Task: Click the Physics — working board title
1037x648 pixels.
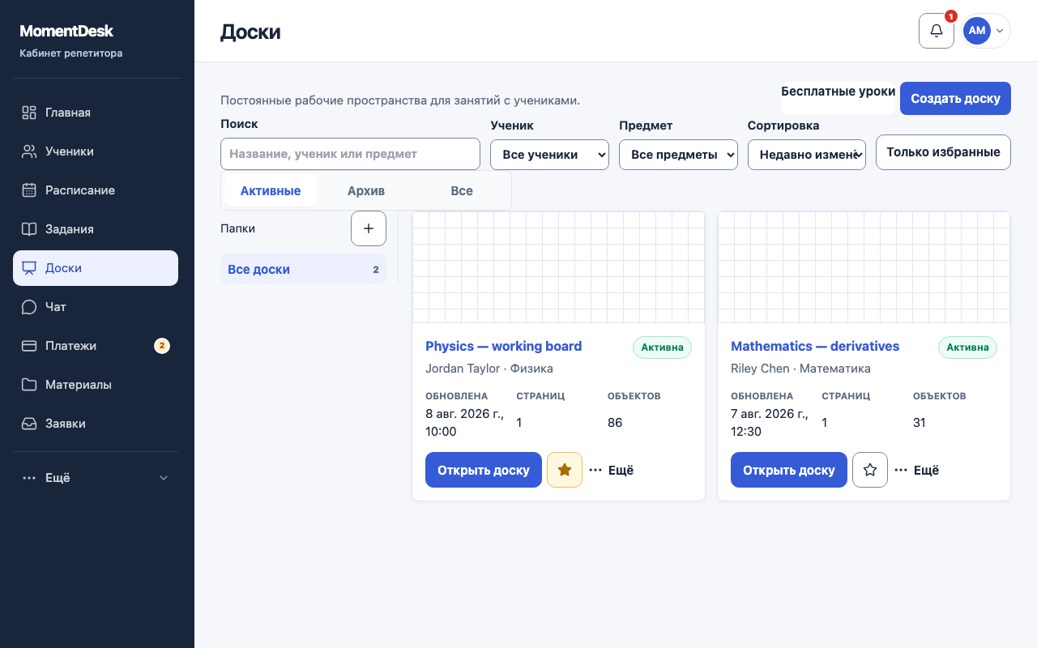Action: [x=504, y=346]
